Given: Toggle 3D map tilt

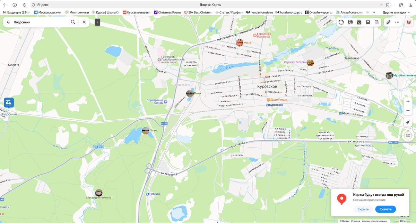Looking at the screenshot, I should 408,136.
